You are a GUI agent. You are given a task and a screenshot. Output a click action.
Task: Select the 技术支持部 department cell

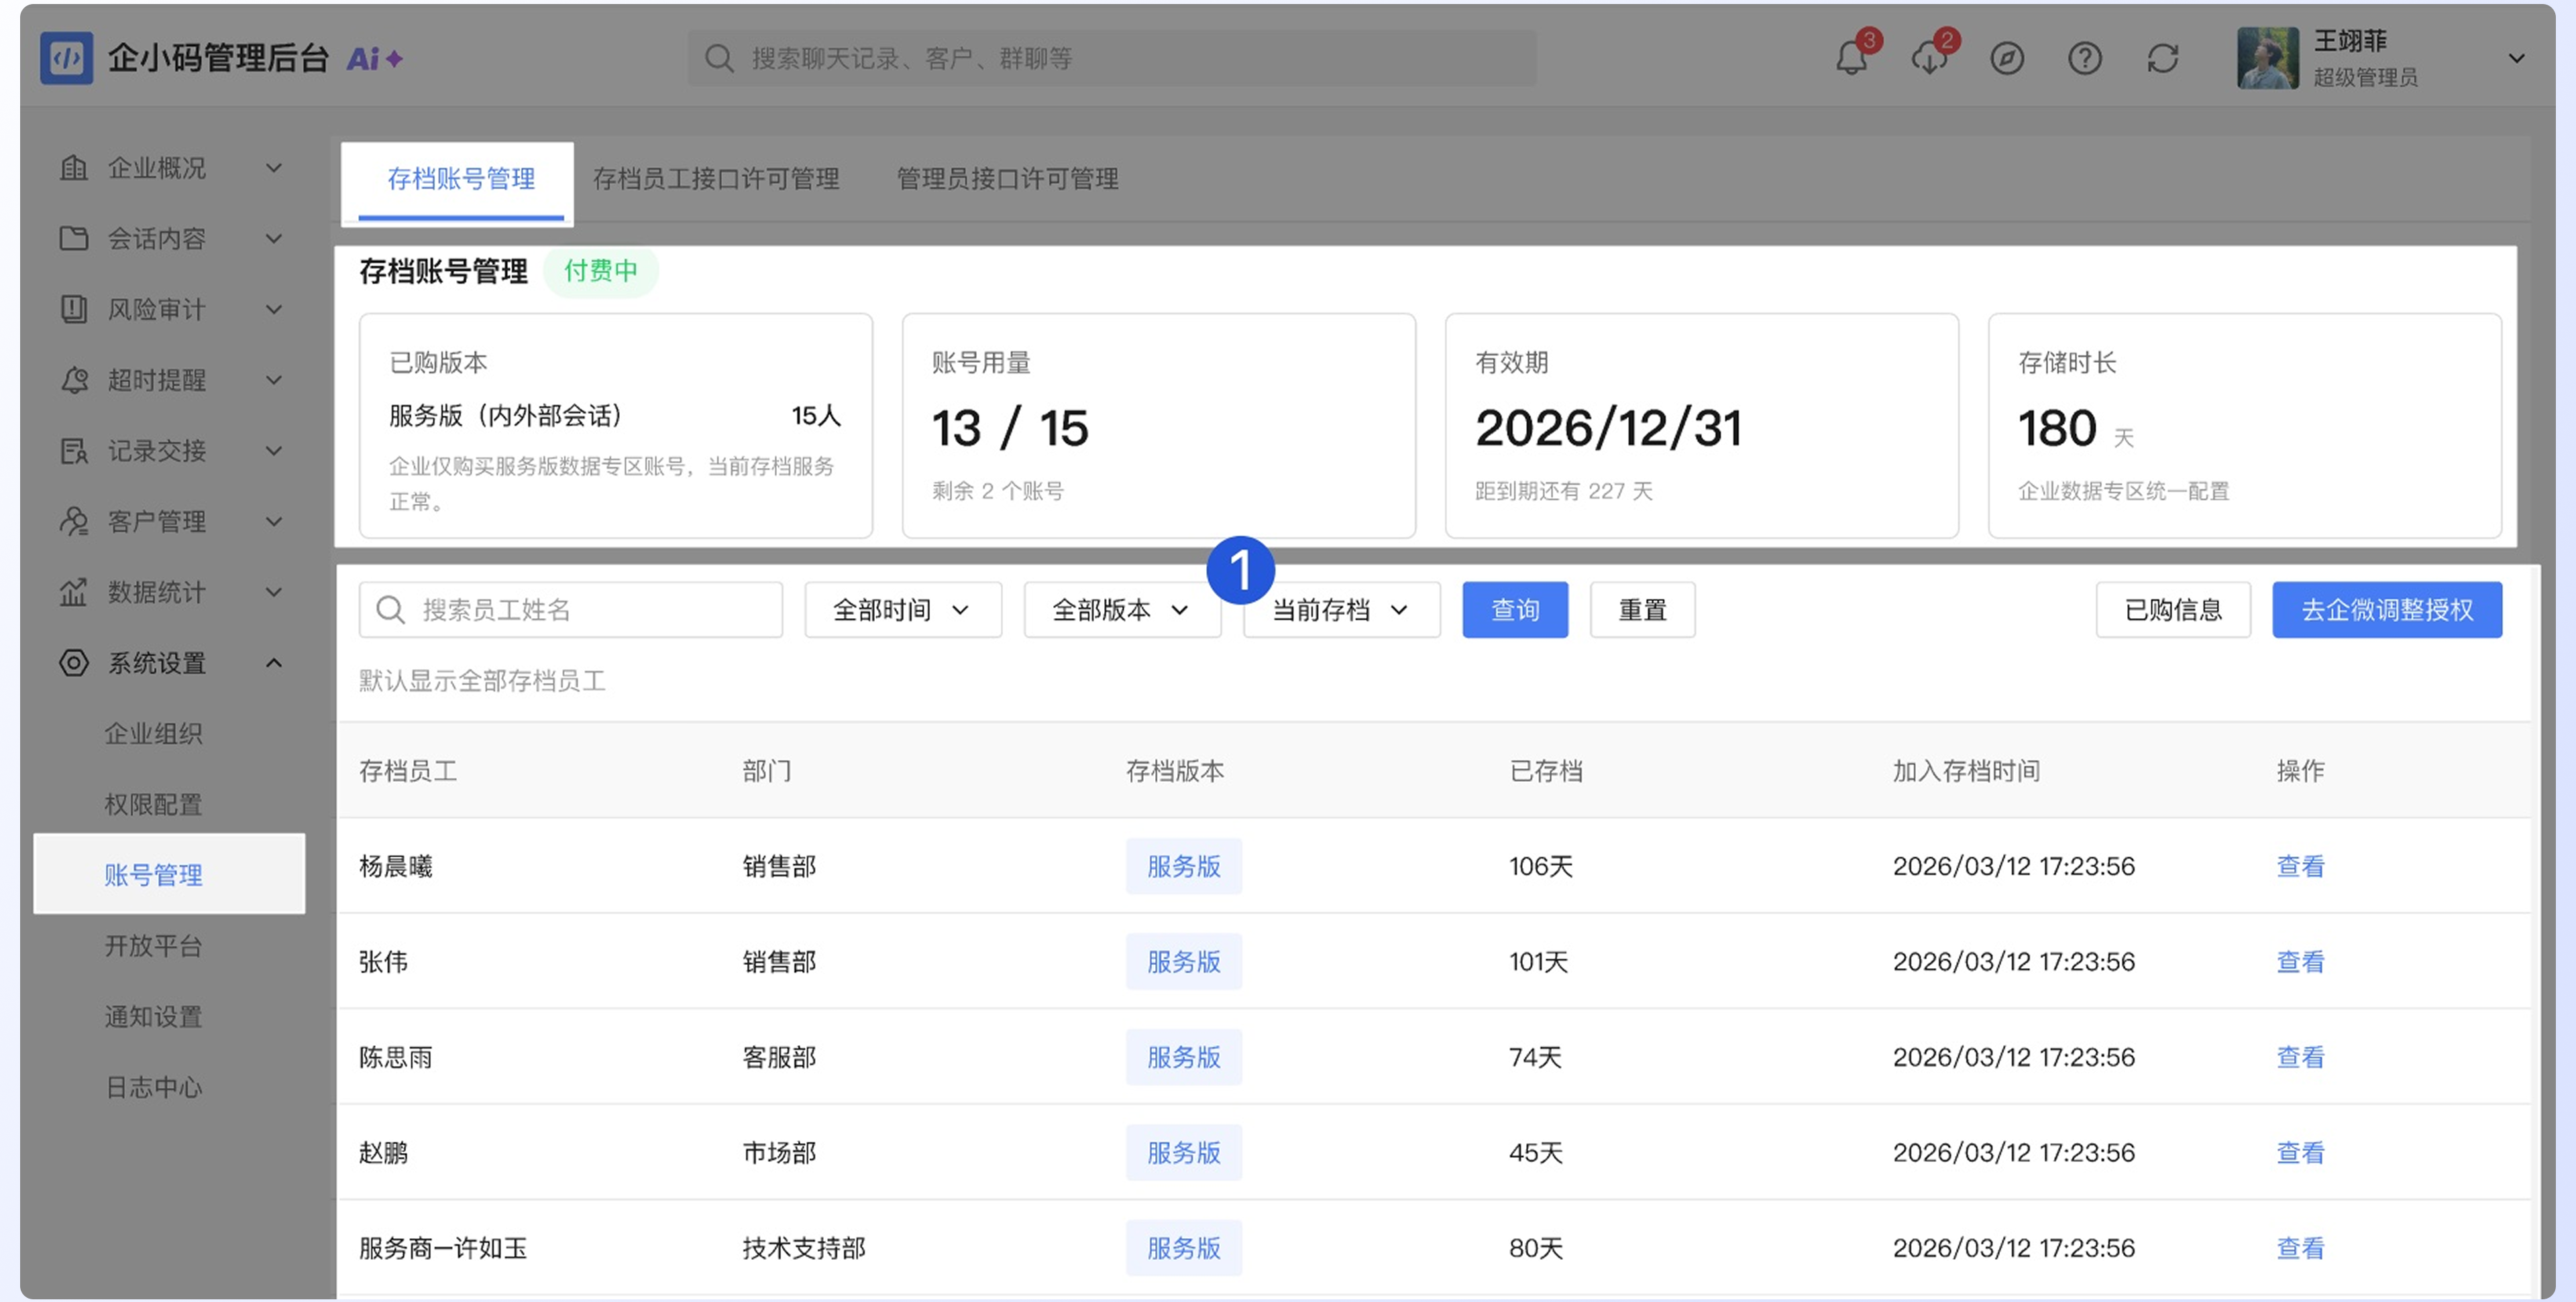pyautogui.click(x=804, y=1248)
